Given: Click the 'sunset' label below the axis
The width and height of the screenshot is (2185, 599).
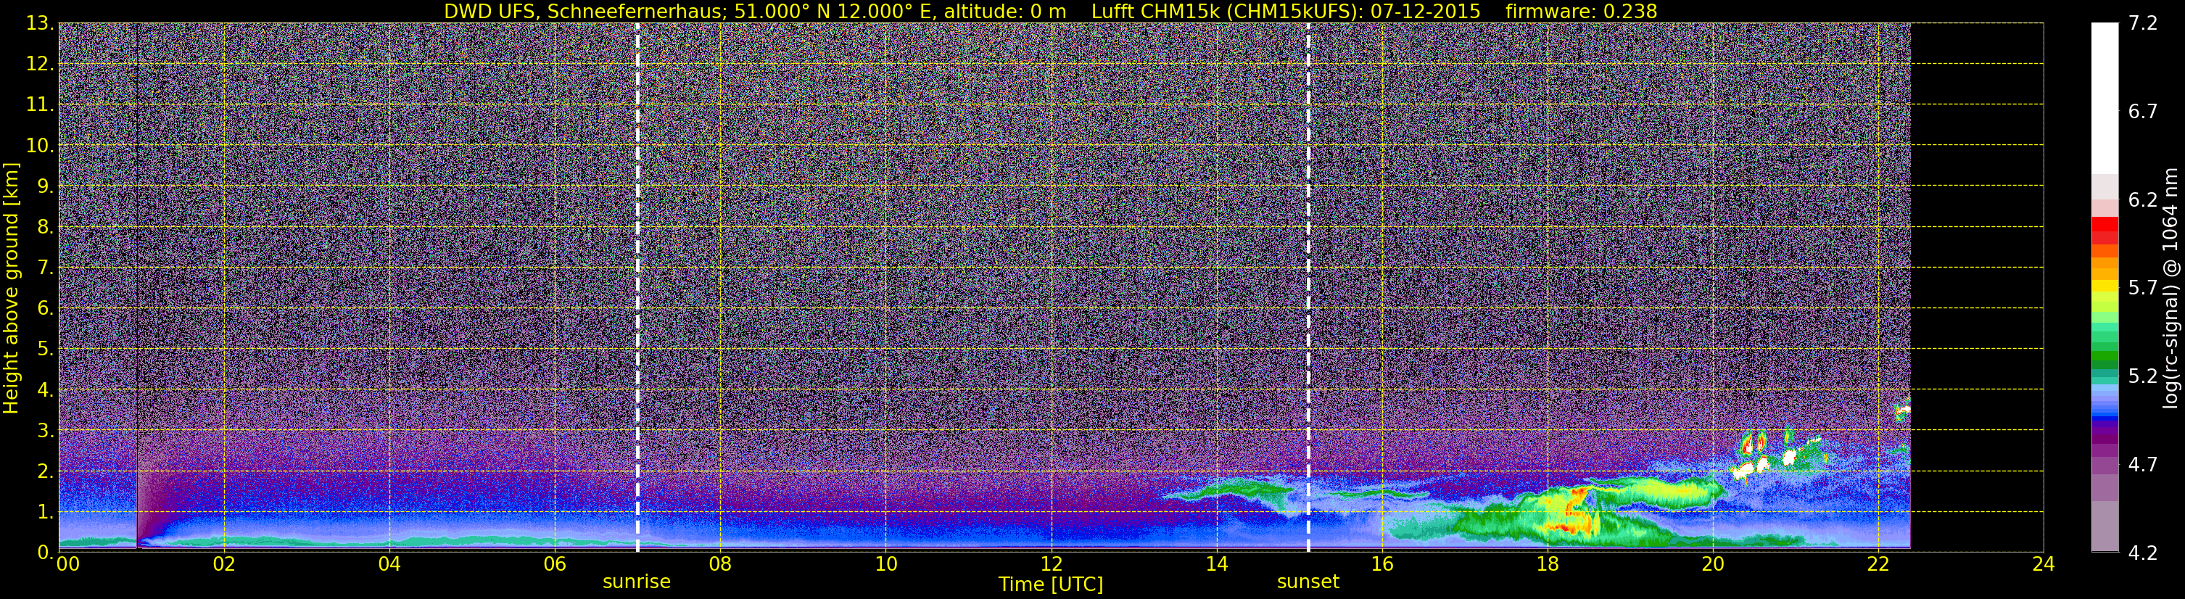Looking at the screenshot, I should [x=1308, y=582].
